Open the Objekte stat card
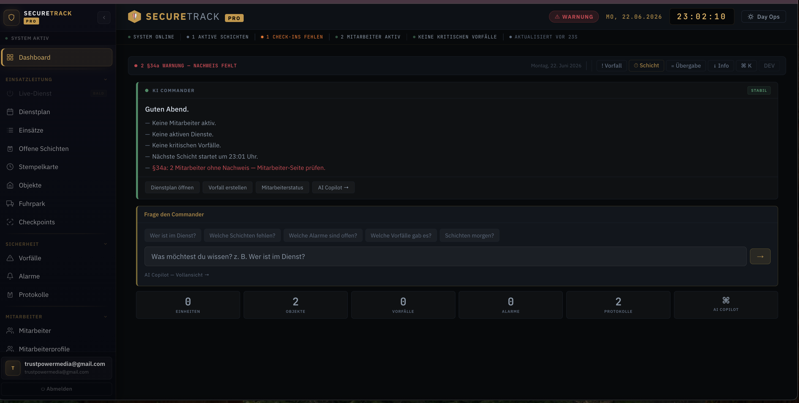The image size is (799, 403). [x=296, y=305]
